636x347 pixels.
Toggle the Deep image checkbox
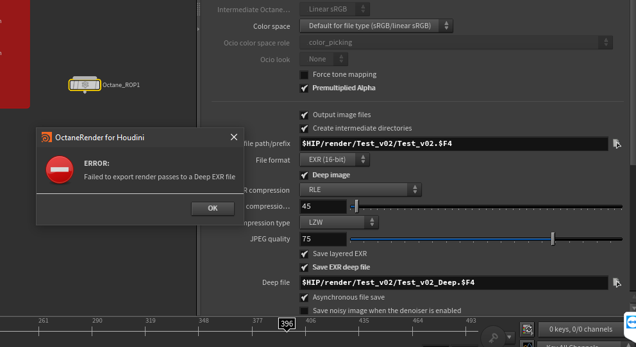click(305, 175)
